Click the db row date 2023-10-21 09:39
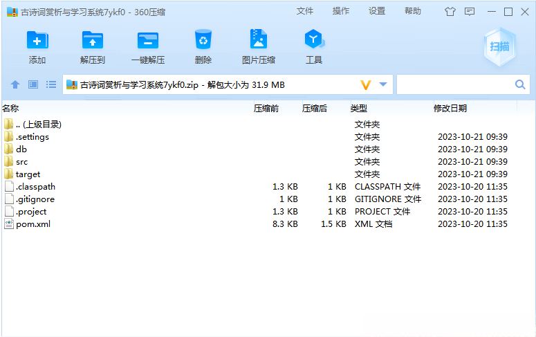 coord(472,149)
